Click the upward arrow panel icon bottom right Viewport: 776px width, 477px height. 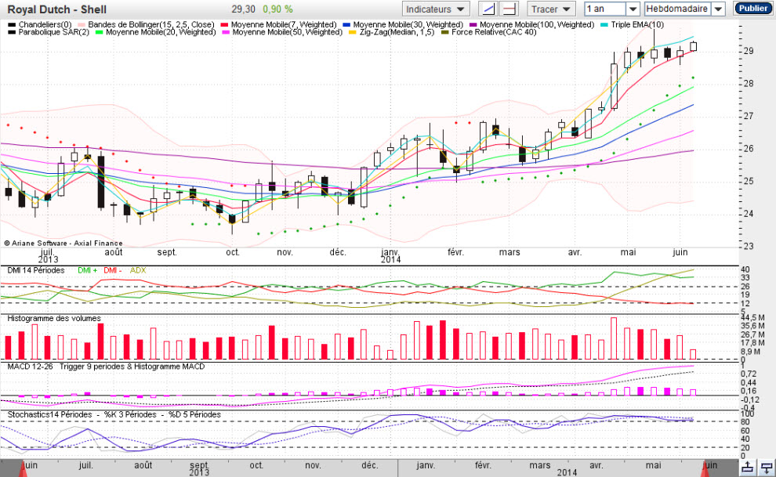pos(748,467)
